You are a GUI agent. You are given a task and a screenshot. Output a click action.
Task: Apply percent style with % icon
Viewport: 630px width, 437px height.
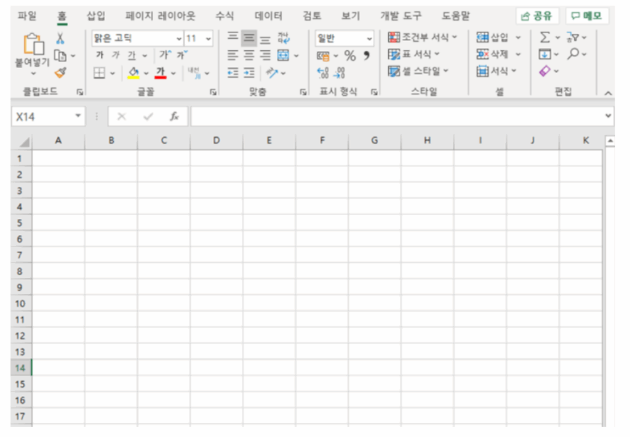pyautogui.click(x=350, y=56)
